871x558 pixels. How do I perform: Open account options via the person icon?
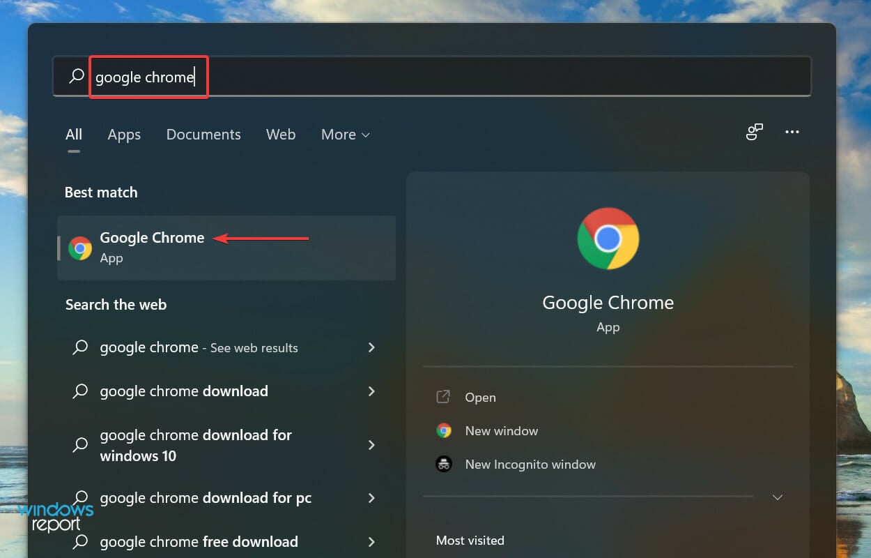click(x=755, y=132)
